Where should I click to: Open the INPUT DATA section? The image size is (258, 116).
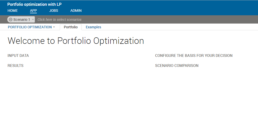click(18, 56)
